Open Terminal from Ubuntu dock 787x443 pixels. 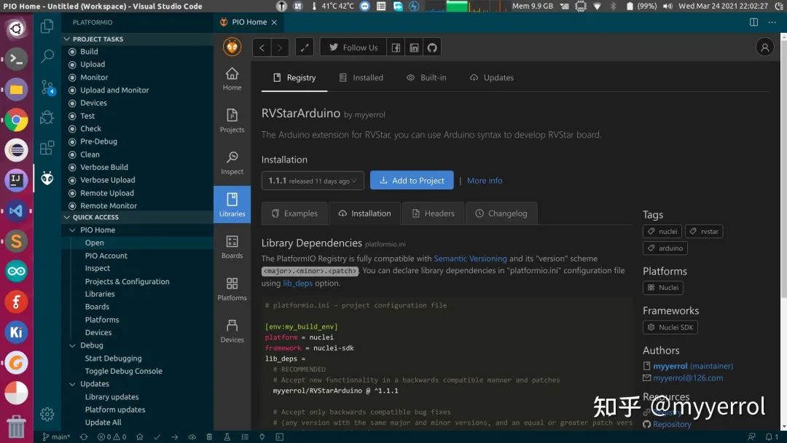pos(16,59)
